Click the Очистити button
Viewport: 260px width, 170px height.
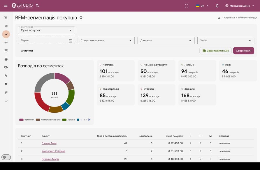click(27, 51)
